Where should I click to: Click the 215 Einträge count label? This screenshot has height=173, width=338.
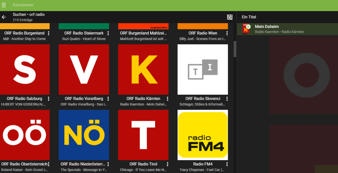(23, 20)
